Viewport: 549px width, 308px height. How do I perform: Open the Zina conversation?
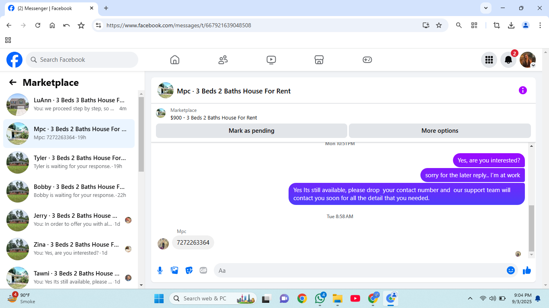click(x=69, y=249)
